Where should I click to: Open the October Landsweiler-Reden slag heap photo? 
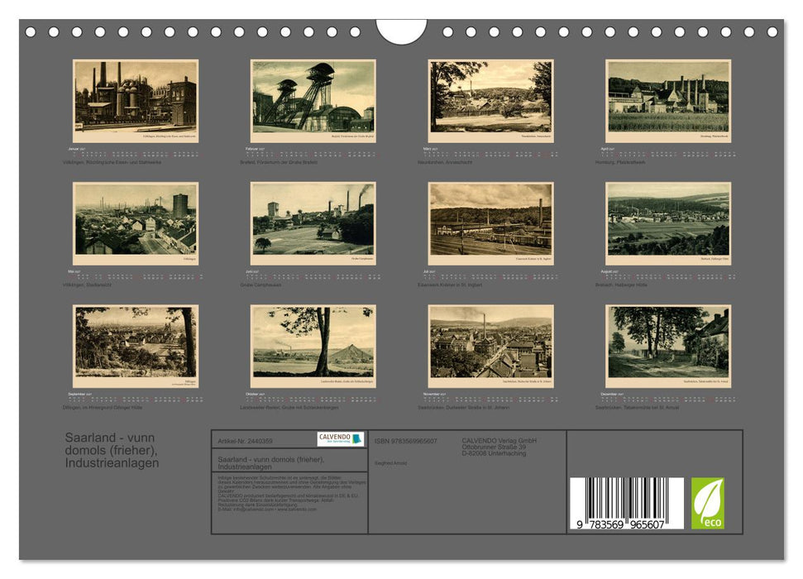[313, 347]
